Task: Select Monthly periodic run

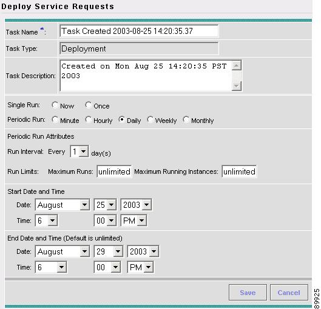Action: pos(186,119)
